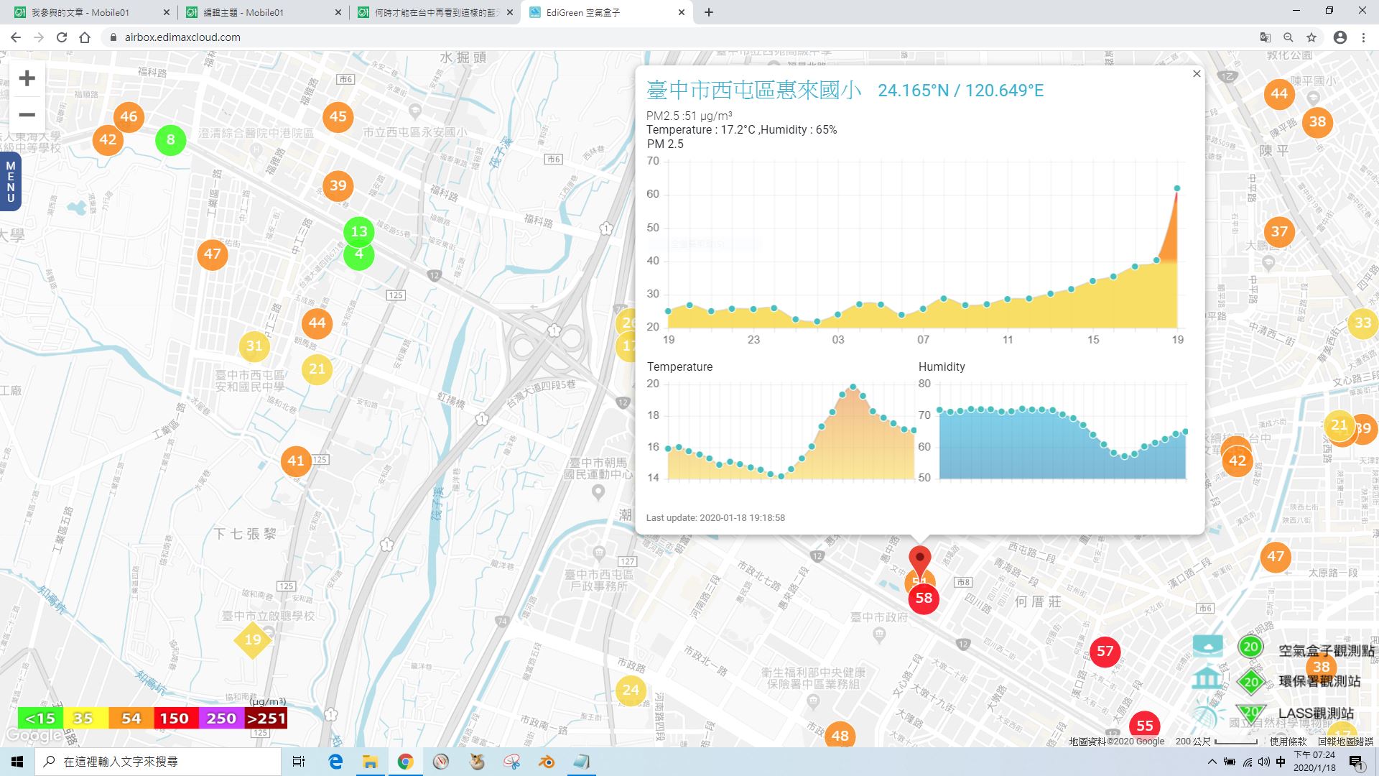Open the Wi-Fi network icon in system tray
Viewport: 1379px width, 776px height.
1248,762
